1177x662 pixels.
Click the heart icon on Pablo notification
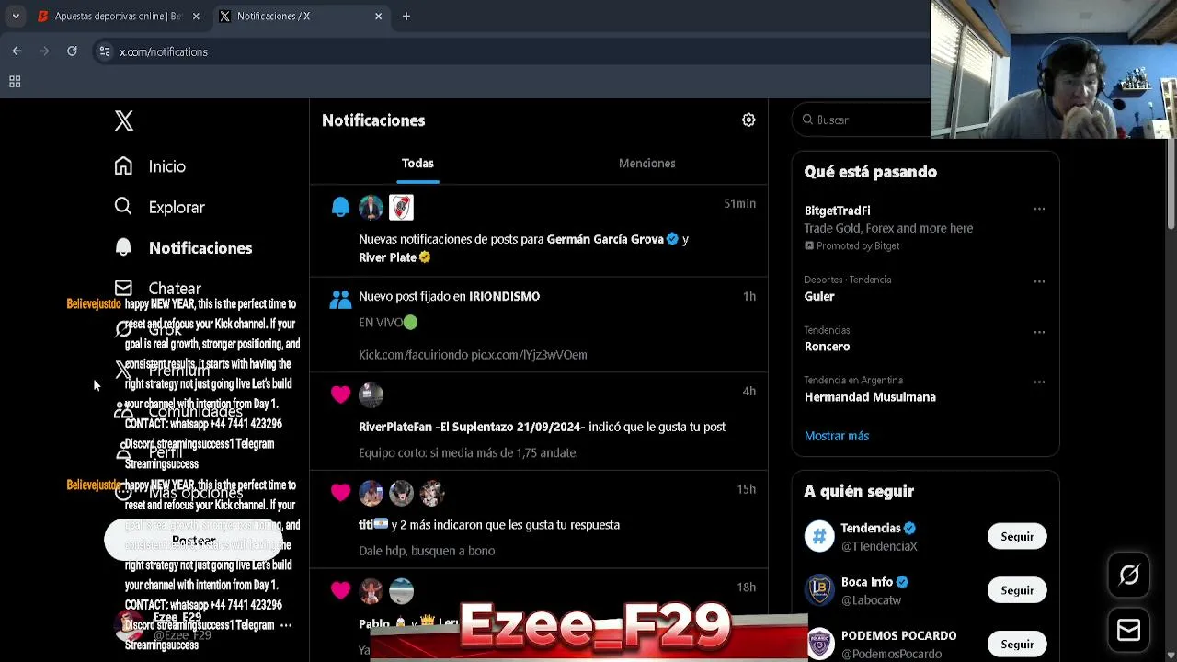click(340, 590)
